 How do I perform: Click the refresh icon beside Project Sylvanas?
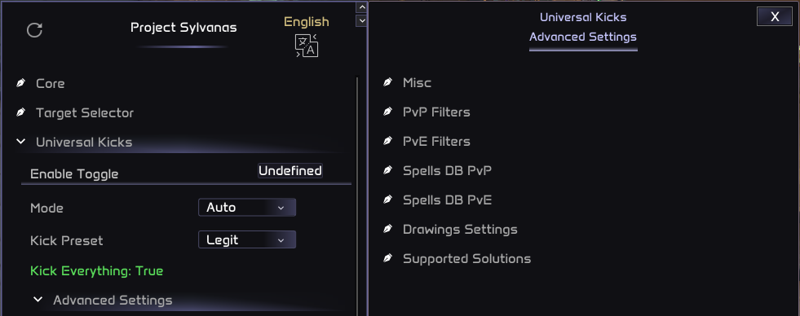(34, 30)
